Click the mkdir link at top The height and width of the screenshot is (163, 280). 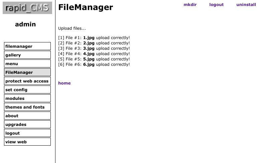[190, 5]
